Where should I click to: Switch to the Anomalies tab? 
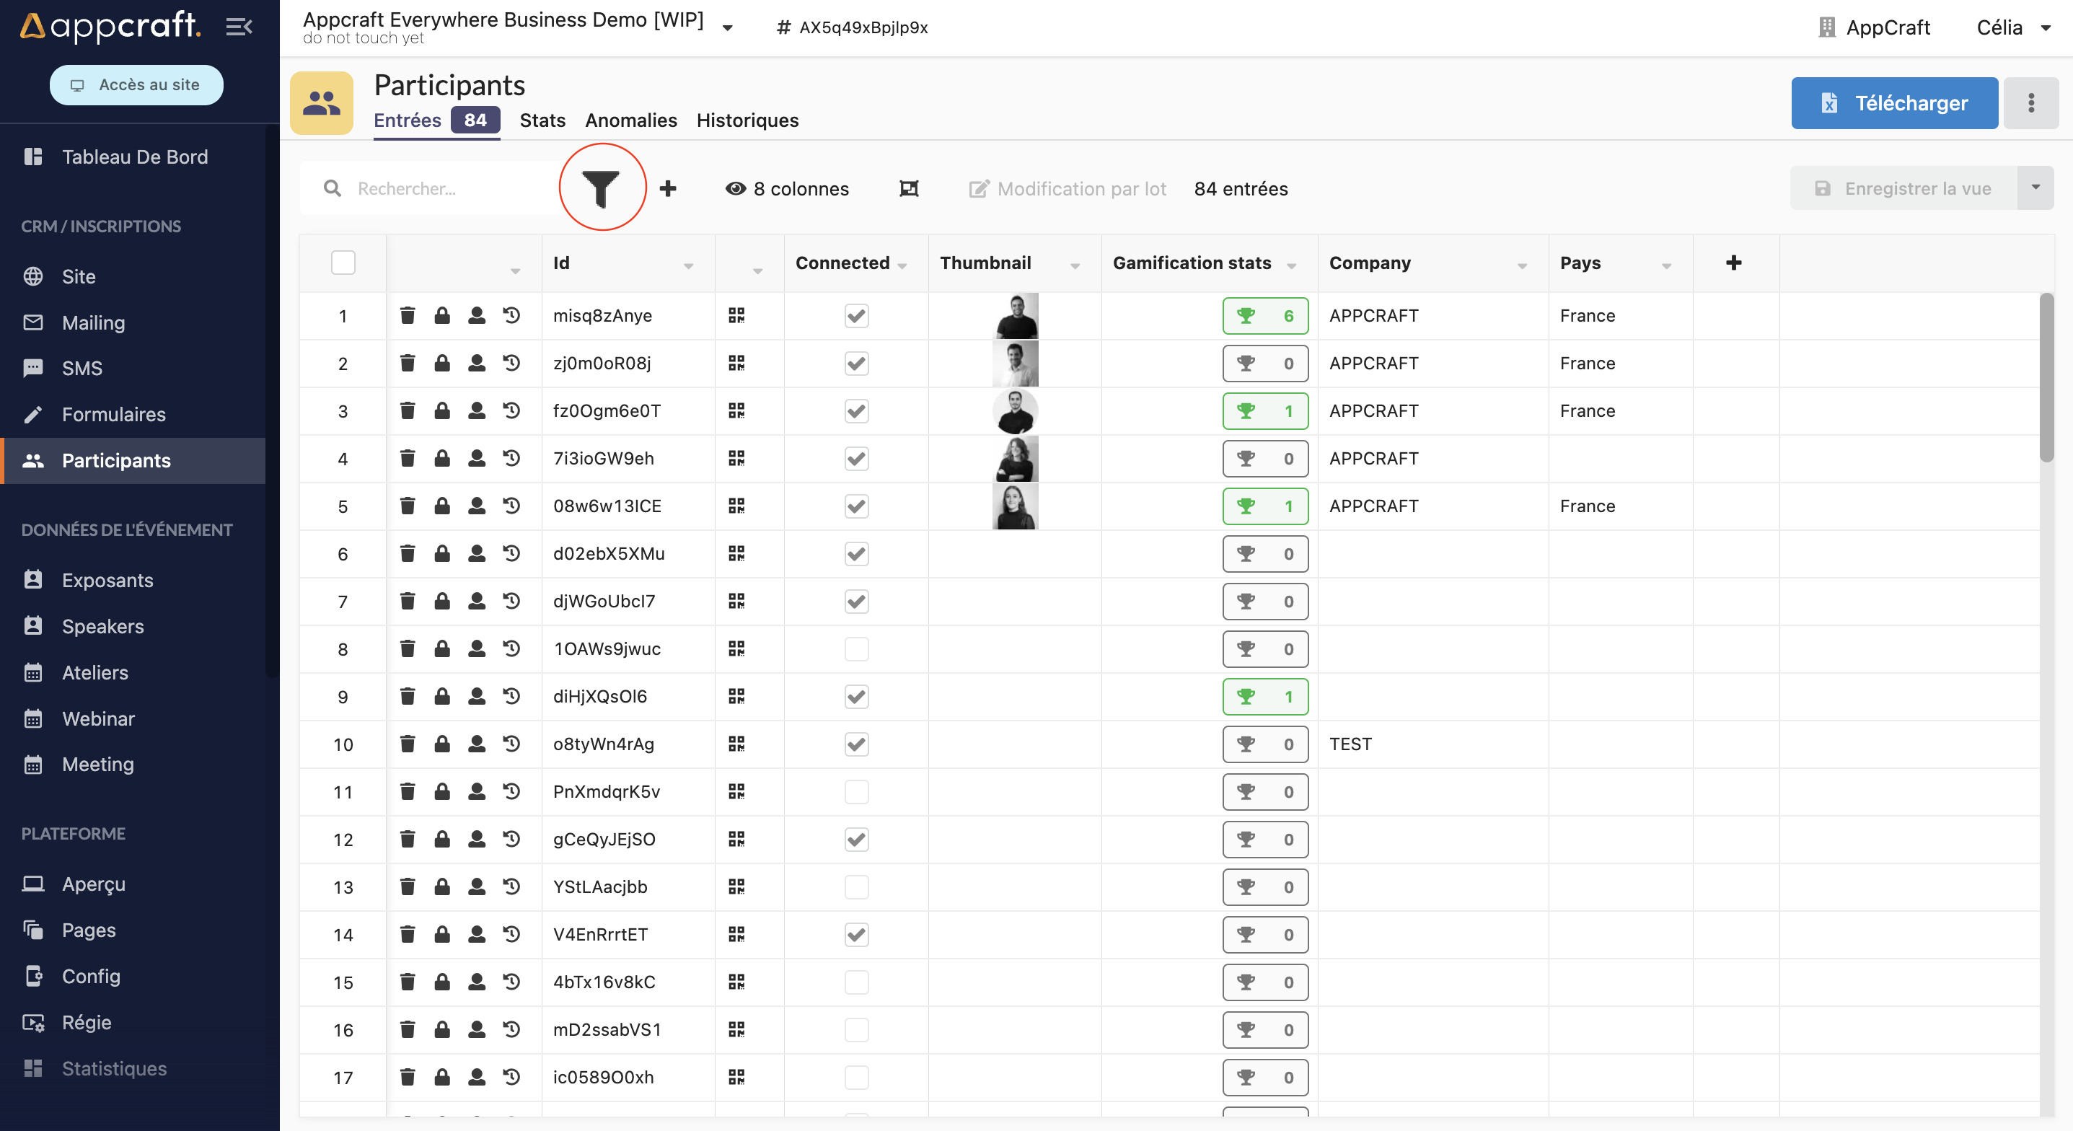click(632, 120)
